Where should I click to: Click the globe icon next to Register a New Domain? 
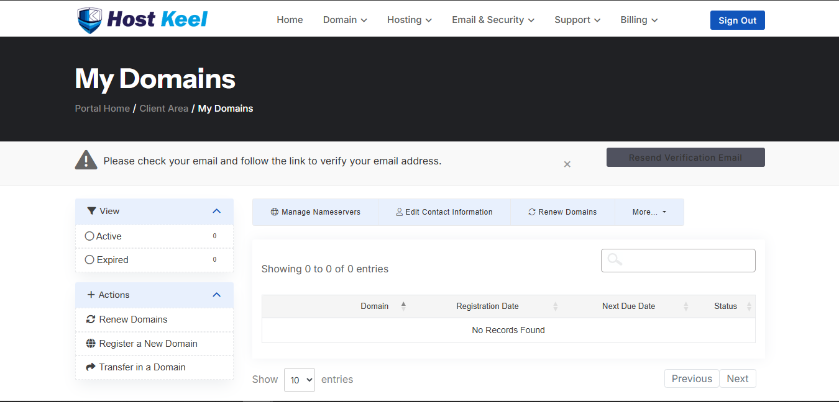pyautogui.click(x=91, y=344)
